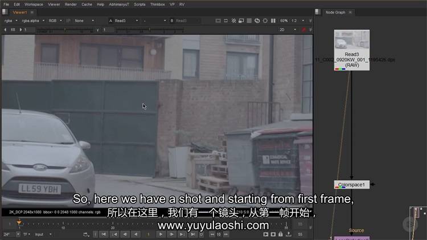Open the rgba.alpha channel dropdown
The image size is (427, 240).
33,21
